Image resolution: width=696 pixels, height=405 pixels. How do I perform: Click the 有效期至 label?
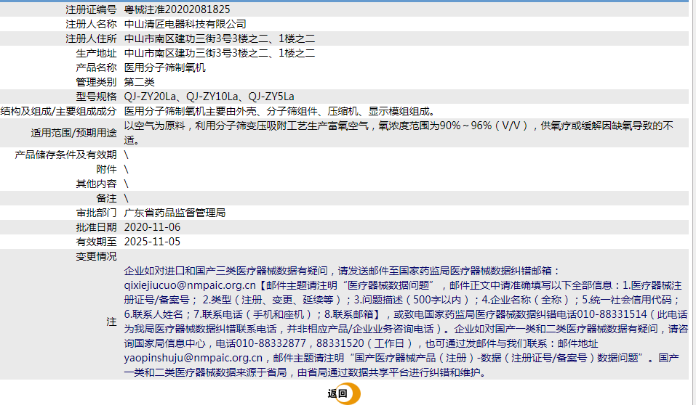[x=96, y=242]
